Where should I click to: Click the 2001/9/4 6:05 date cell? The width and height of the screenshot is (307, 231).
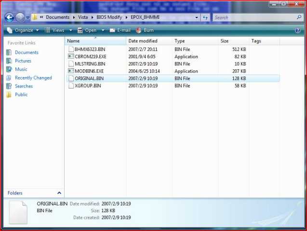coord(142,56)
